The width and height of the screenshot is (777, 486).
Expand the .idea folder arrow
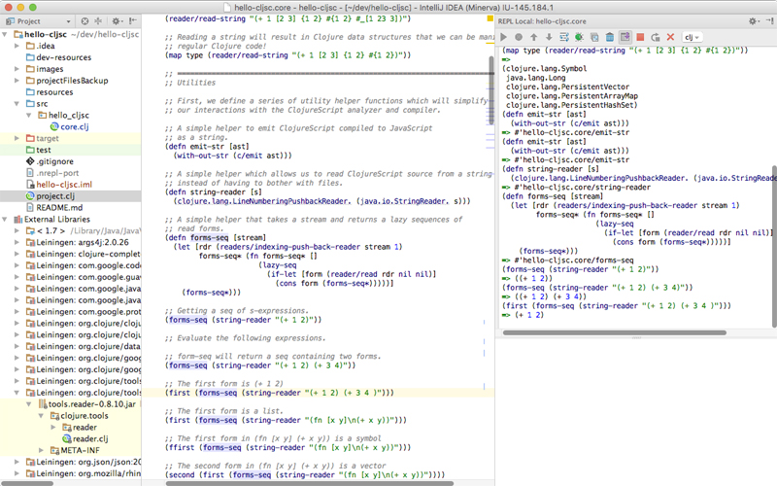pos(17,46)
